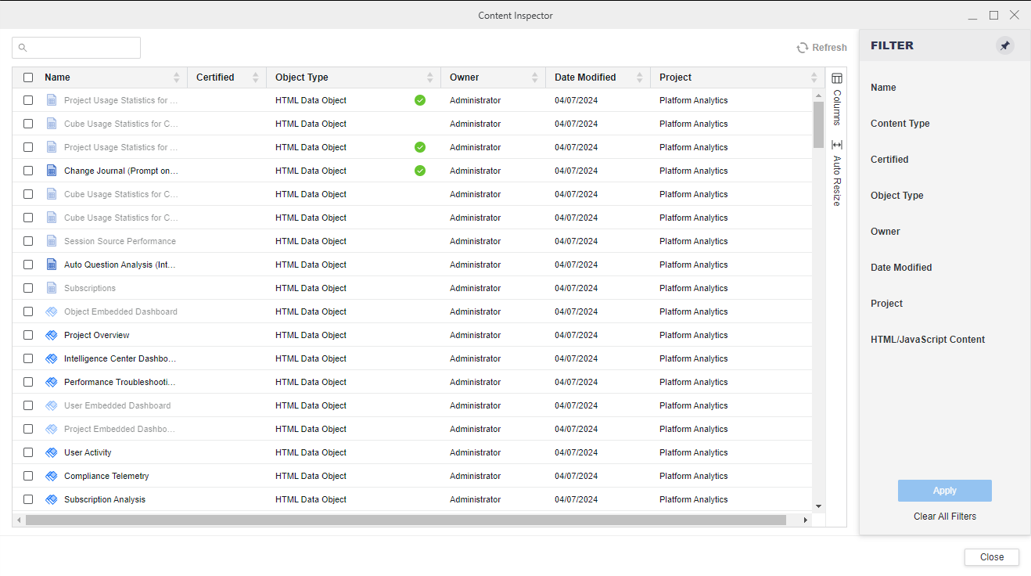The width and height of the screenshot is (1031, 576).
Task: Open the Columns side panel icon
Action: pyautogui.click(x=836, y=78)
